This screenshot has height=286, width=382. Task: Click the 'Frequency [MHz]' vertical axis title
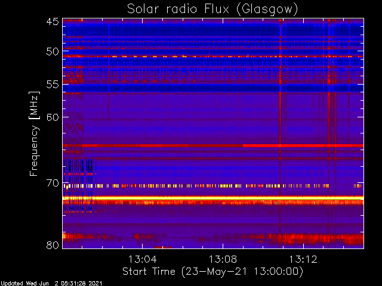click(34, 133)
